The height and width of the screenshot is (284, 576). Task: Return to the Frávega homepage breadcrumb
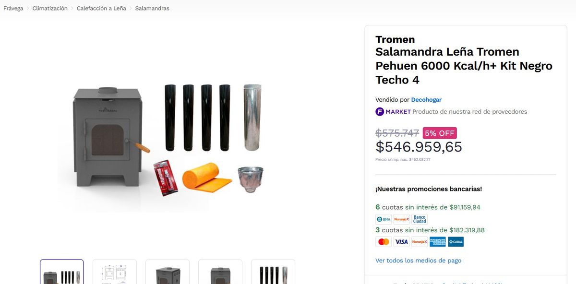pyautogui.click(x=13, y=8)
